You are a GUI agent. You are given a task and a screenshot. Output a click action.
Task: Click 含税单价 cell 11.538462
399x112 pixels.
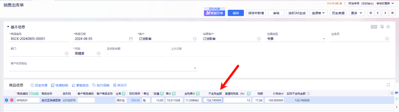coord(193,100)
